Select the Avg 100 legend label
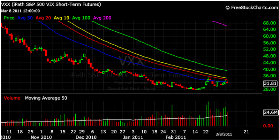The height and width of the screenshot is (140, 279). 82,18
